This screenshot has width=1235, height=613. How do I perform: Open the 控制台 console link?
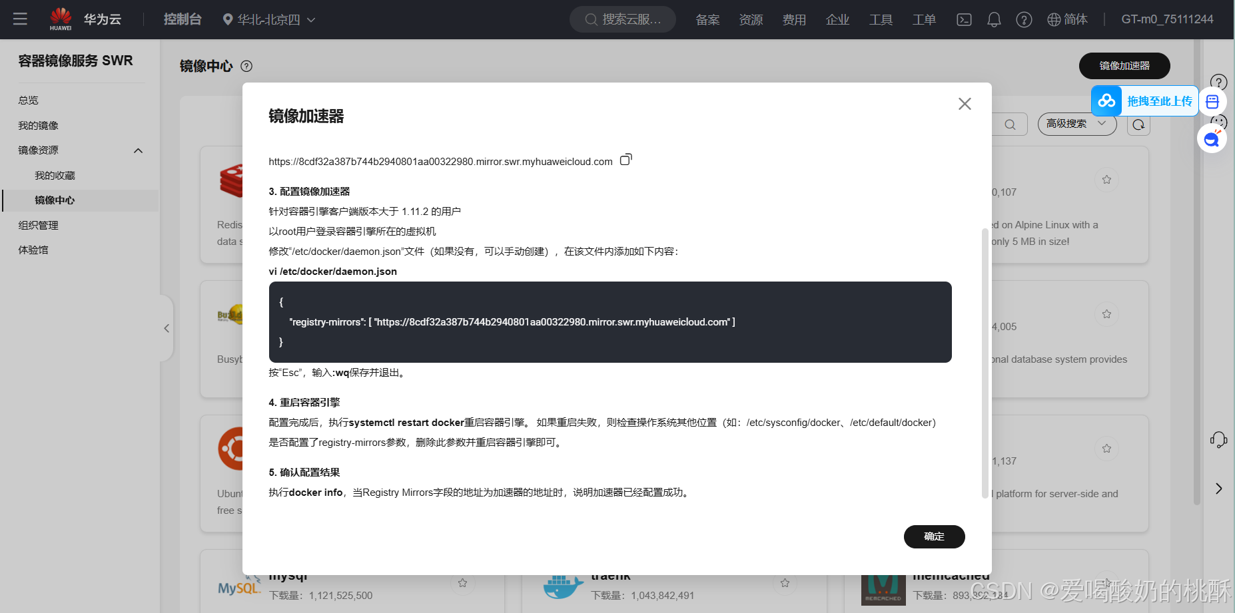[183, 19]
